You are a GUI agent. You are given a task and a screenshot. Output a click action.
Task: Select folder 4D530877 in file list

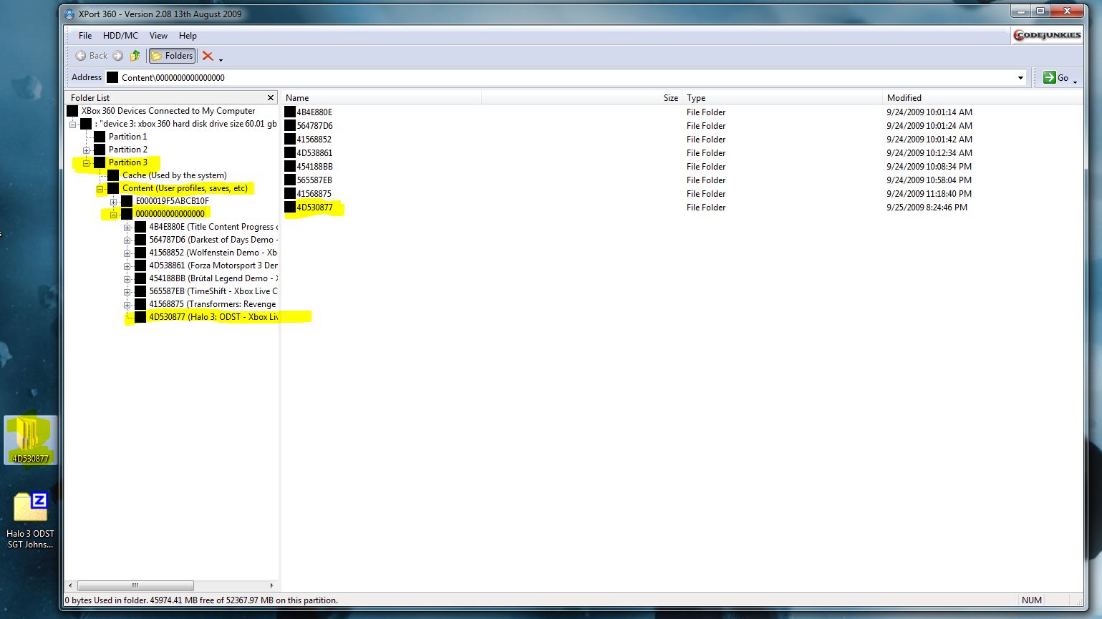(314, 208)
